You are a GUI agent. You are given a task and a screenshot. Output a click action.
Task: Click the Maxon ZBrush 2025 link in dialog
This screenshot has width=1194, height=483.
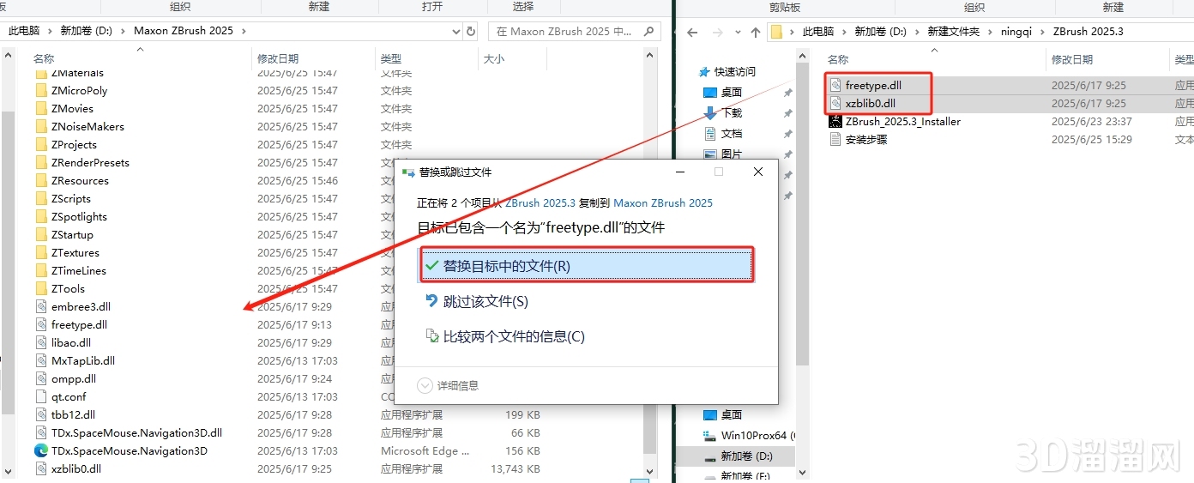click(663, 203)
